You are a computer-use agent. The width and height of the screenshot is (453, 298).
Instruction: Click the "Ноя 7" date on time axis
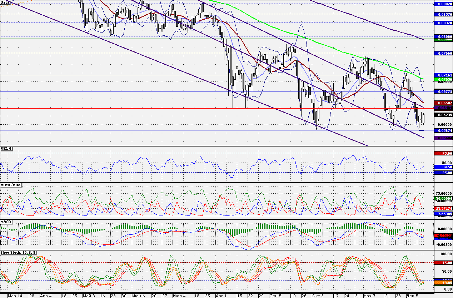[x=369, y=296]
